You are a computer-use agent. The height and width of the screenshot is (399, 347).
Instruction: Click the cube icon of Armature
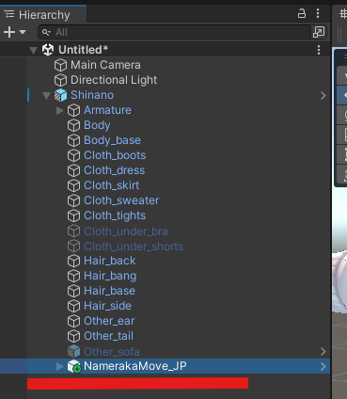pos(73,110)
